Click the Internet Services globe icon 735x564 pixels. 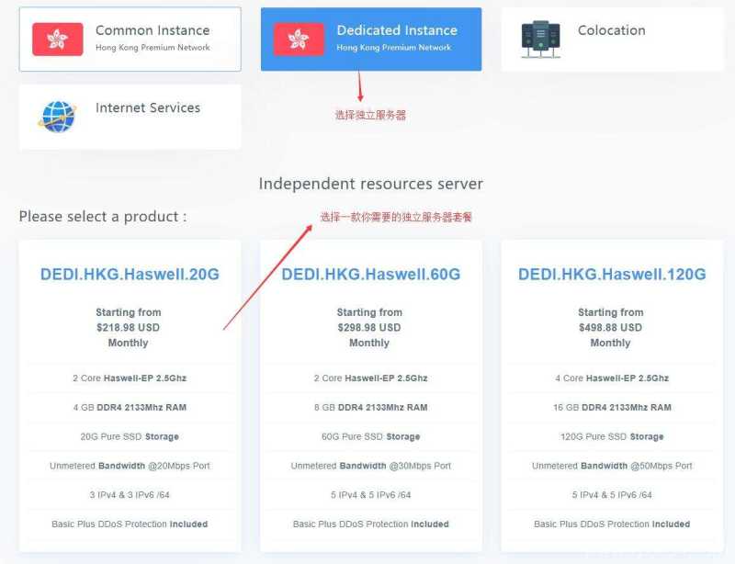[x=57, y=117]
